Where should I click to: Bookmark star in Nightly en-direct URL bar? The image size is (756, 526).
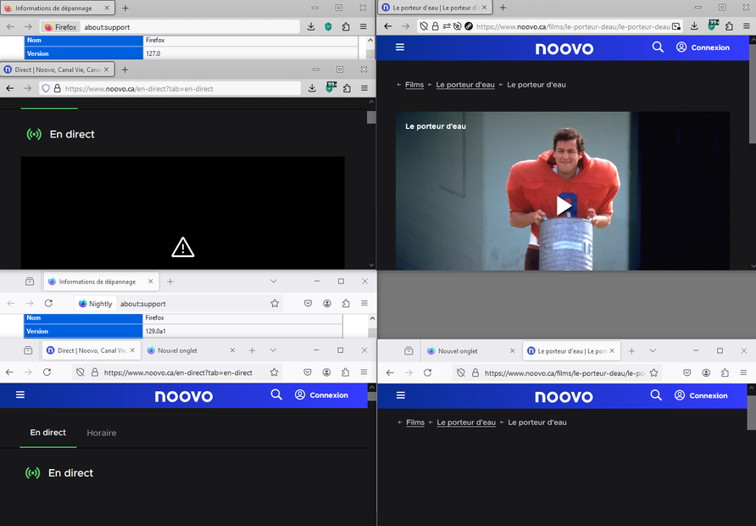[275, 372]
